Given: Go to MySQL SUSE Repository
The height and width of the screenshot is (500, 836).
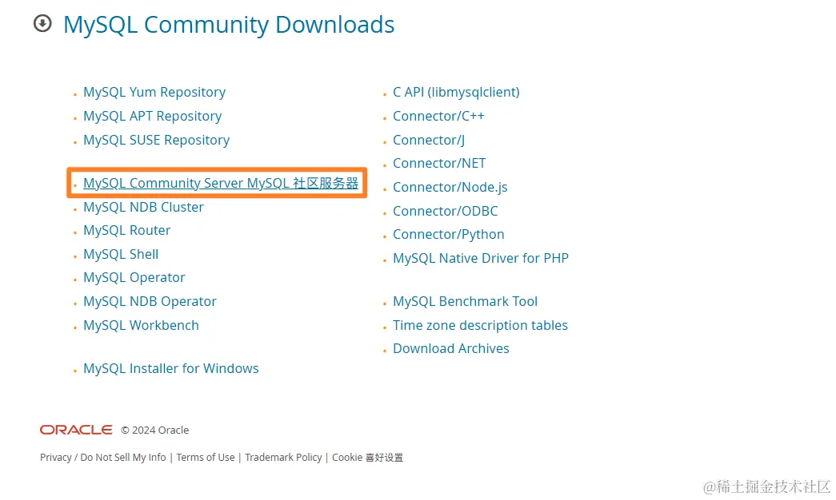Looking at the screenshot, I should click(156, 140).
